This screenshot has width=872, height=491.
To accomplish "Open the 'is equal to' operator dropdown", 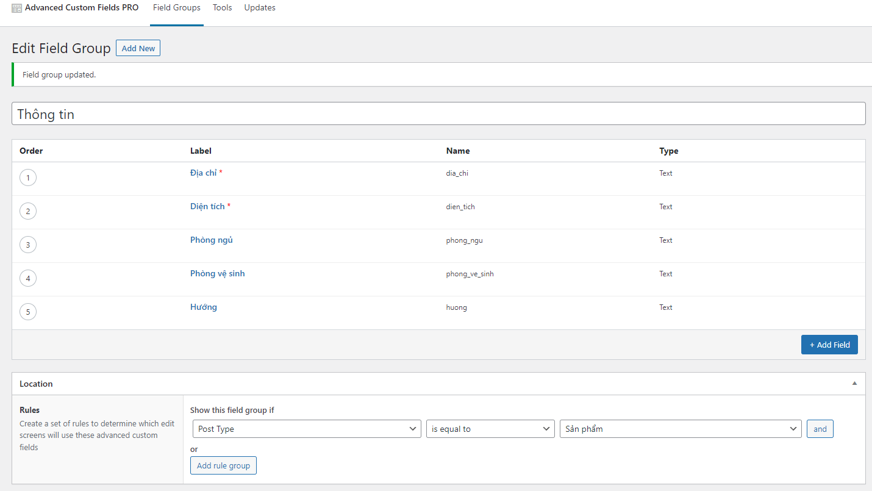I will click(490, 429).
